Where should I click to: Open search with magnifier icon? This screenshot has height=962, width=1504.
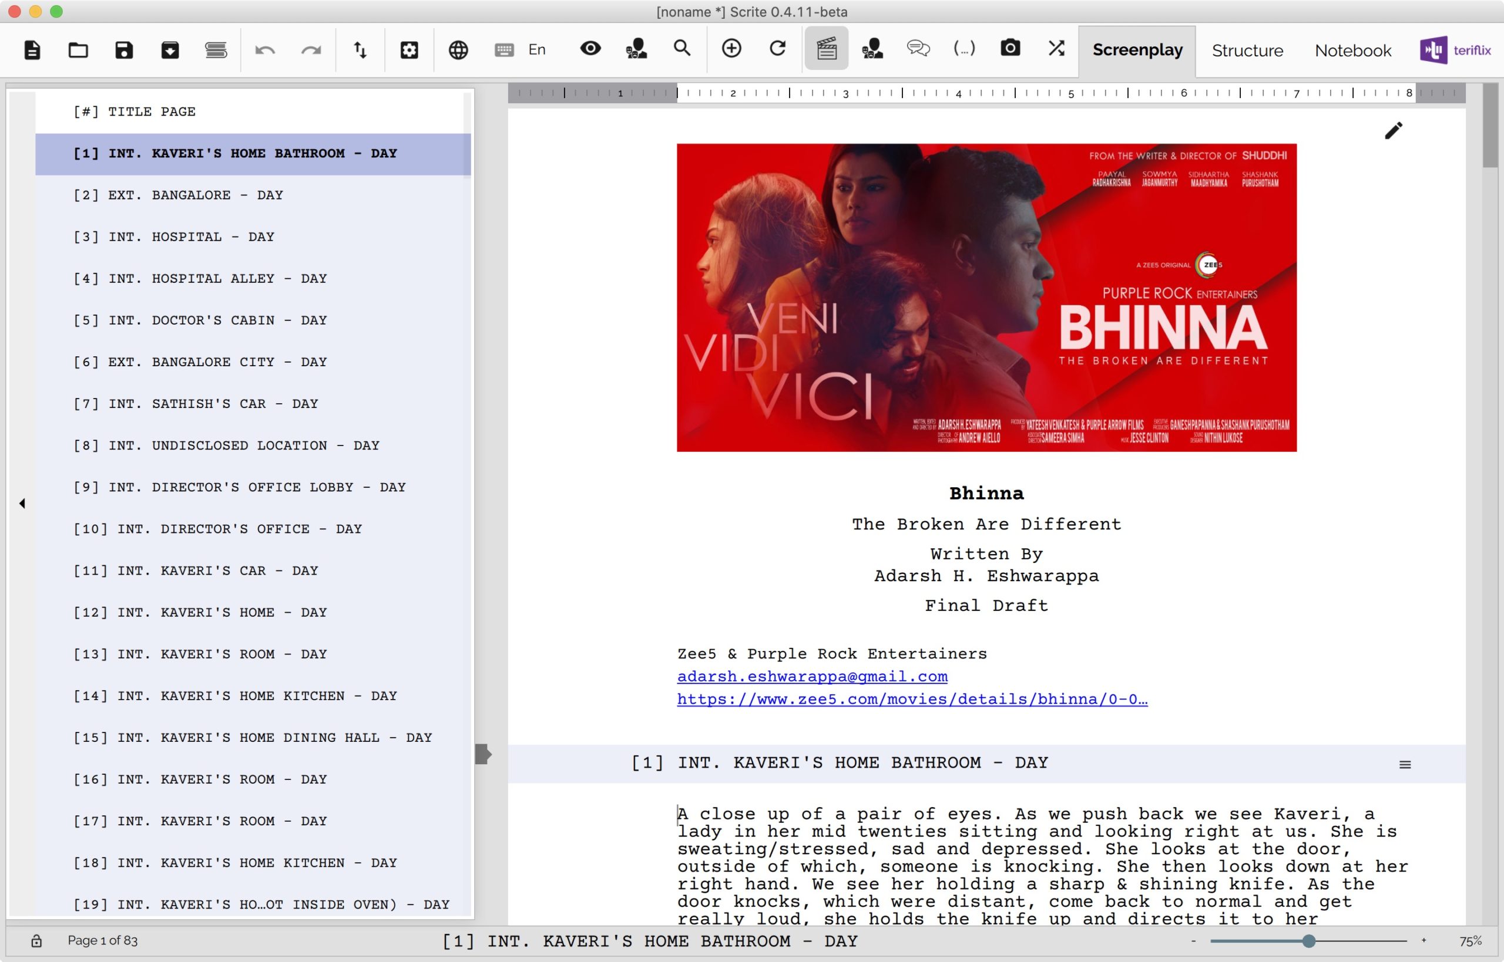pos(682,48)
